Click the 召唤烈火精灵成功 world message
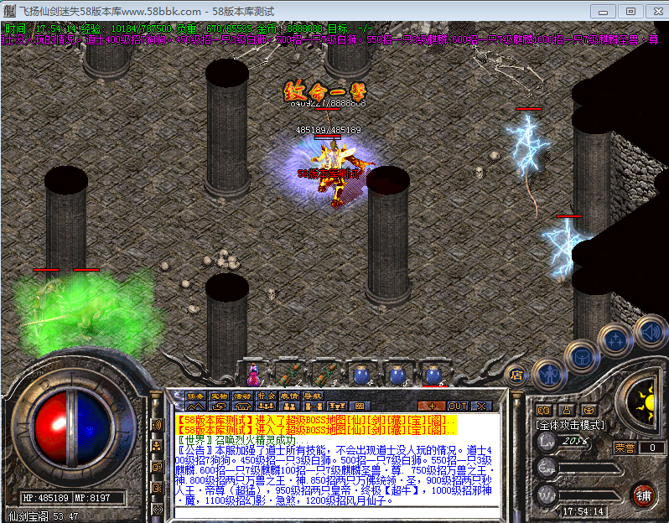 [x=242, y=440]
